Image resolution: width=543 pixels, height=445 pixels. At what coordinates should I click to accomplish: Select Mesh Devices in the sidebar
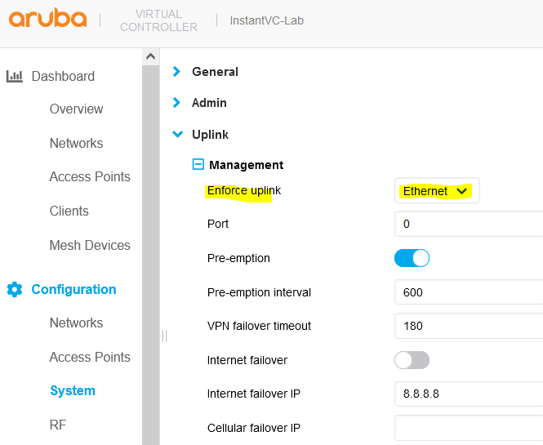pos(90,245)
